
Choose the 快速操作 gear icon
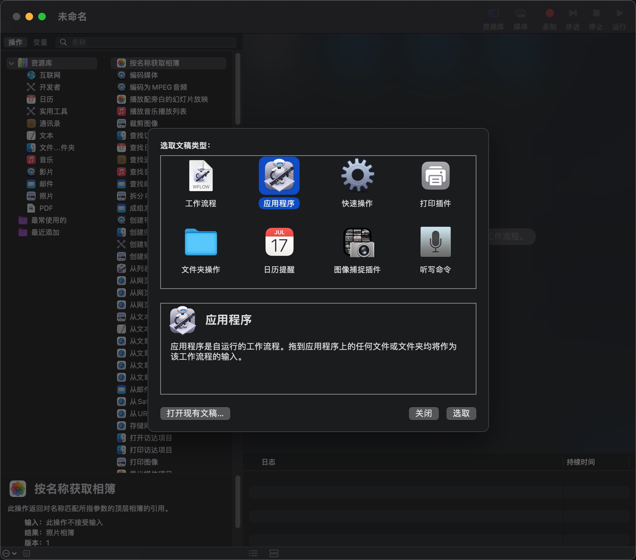pos(357,175)
